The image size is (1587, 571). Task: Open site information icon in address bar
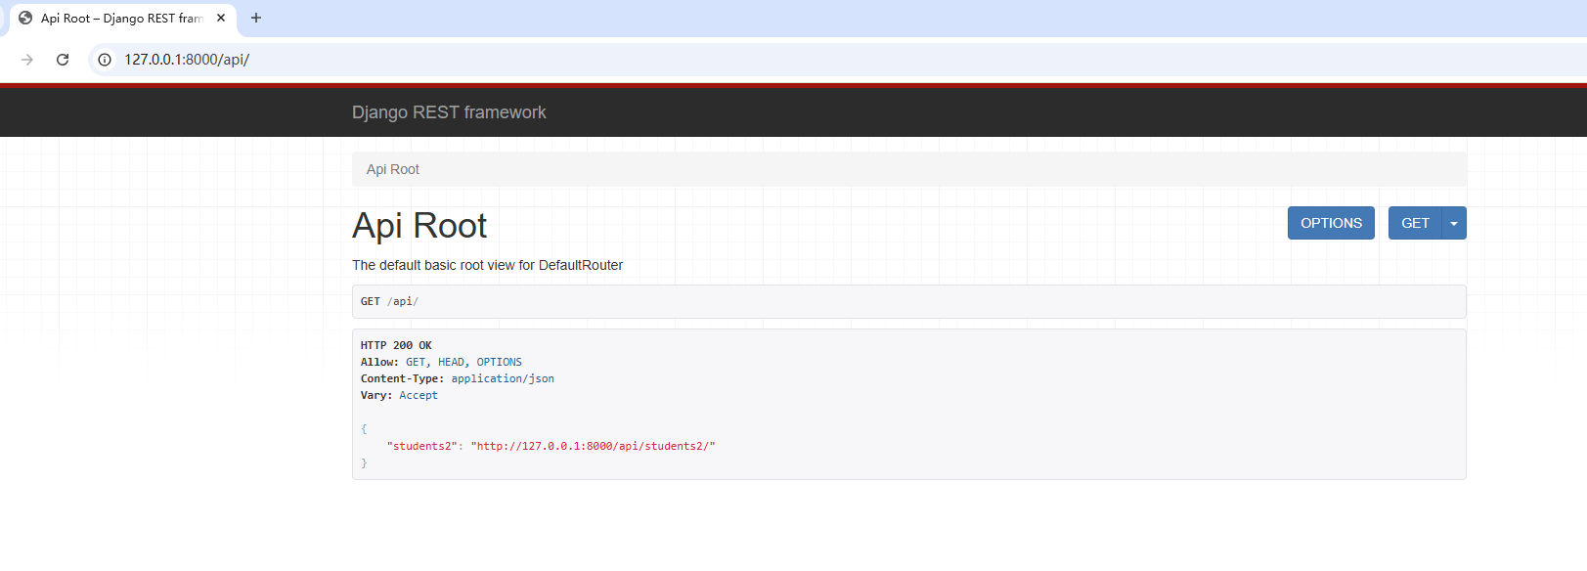tap(105, 60)
